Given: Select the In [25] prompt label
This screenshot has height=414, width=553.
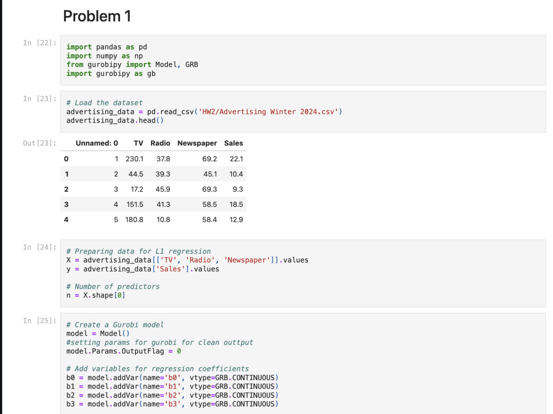Looking at the screenshot, I should pos(39,321).
